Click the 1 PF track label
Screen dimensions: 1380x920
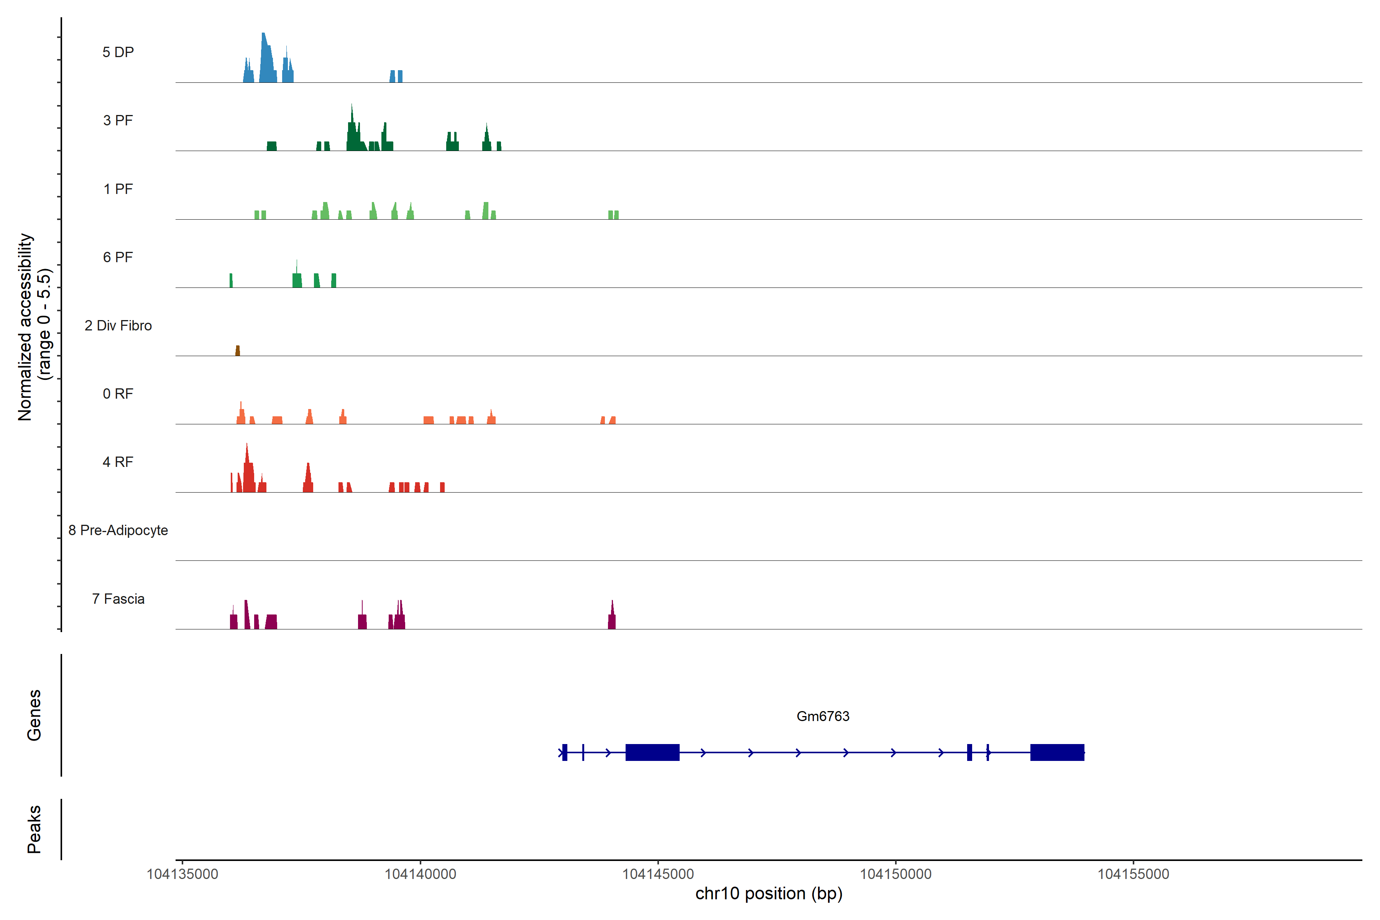pos(118,189)
